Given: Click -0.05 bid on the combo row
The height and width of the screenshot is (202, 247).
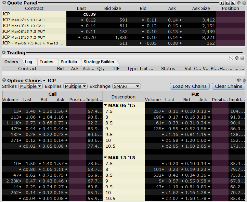Looking at the screenshot, I should 151,43.
